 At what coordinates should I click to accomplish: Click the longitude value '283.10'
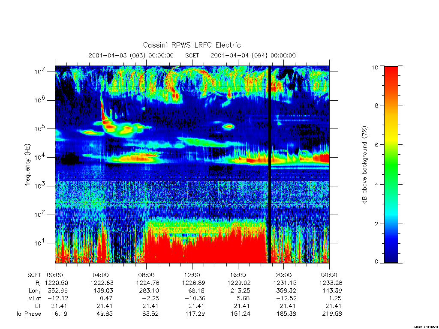coord(149,291)
